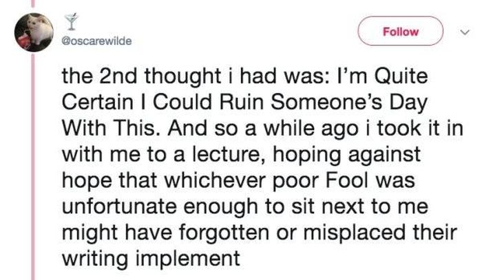Click the phrase 'the 2nd thought' in tweet
482x280 pixels.
coord(141,76)
